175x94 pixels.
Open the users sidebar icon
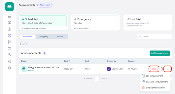click(9, 48)
